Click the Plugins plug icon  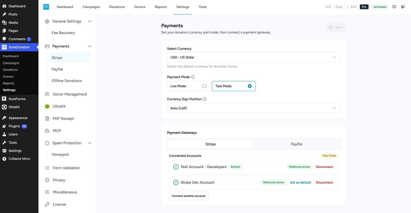click(4, 126)
